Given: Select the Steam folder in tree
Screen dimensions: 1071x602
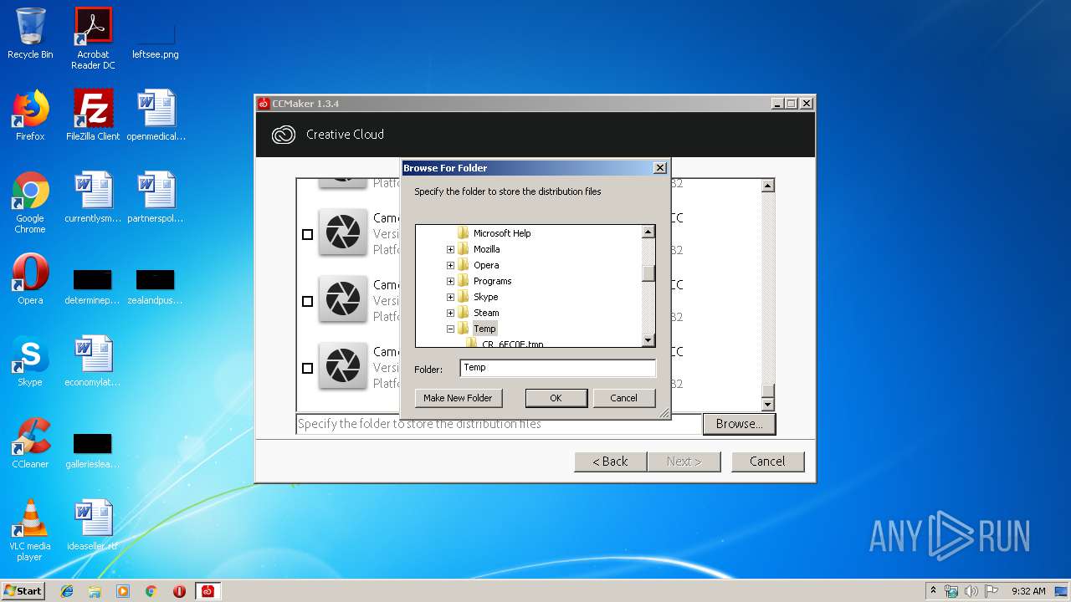Looking at the screenshot, I should point(486,313).
